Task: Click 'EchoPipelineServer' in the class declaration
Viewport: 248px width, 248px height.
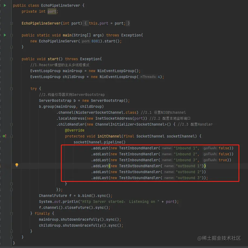Action: tap(61, 5)
